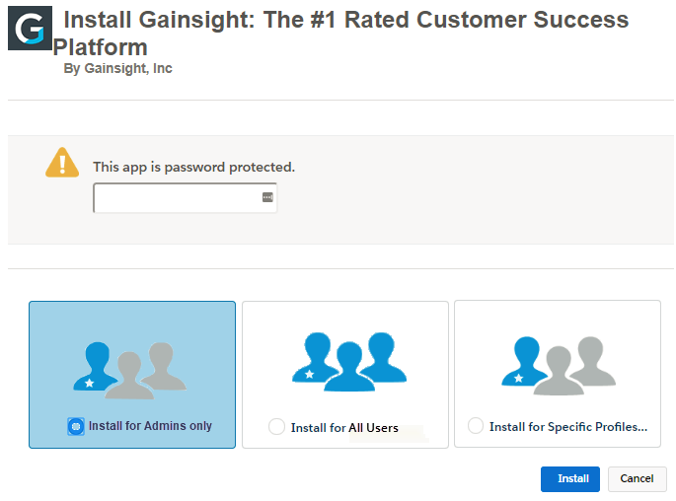This screenshot has width=676, height=501.
Task: Click the By Gainsight, Inc publisher text
Action: pos(117,69)
